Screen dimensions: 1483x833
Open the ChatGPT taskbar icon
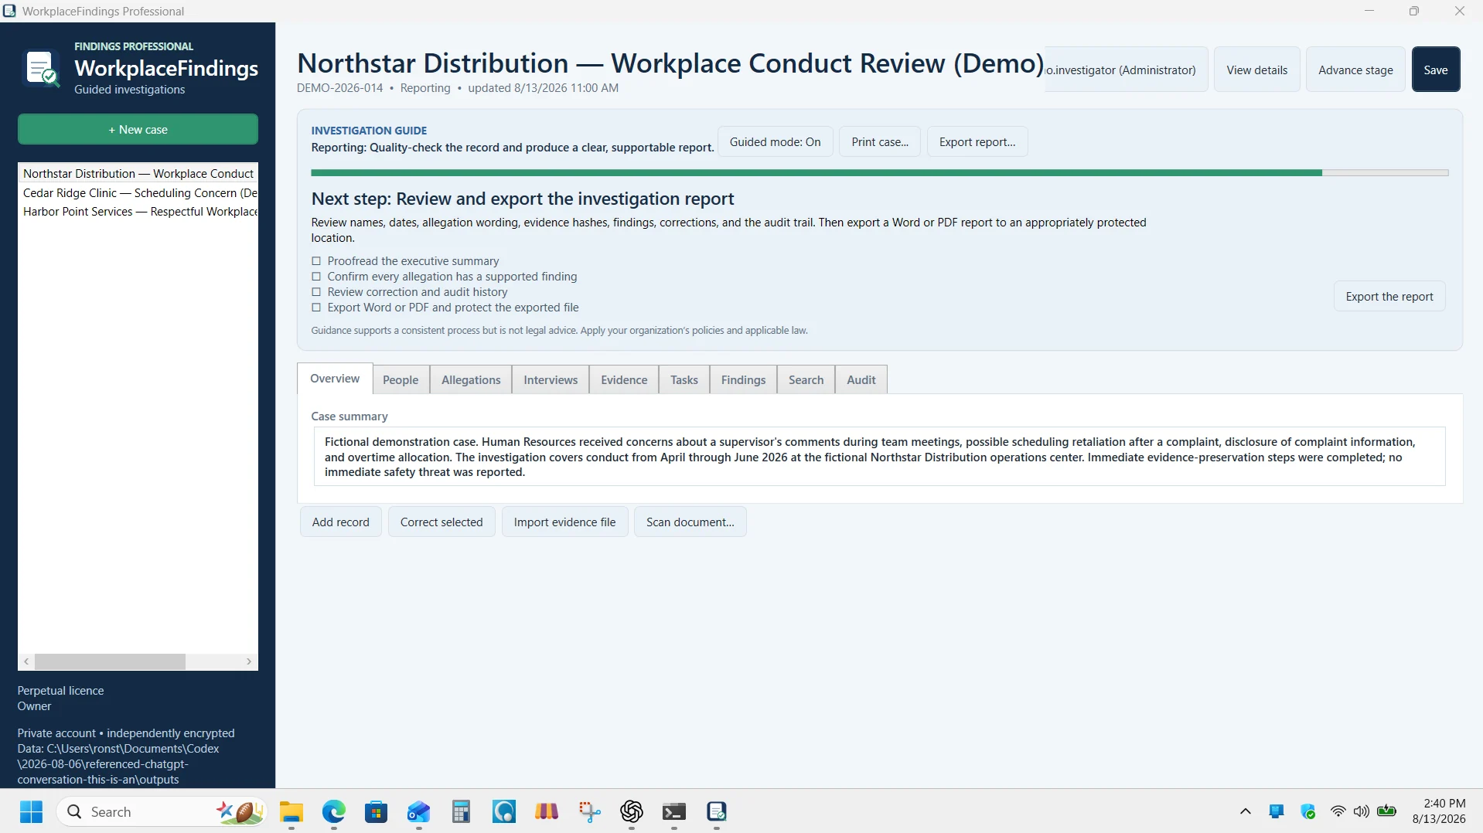(632, 811)
